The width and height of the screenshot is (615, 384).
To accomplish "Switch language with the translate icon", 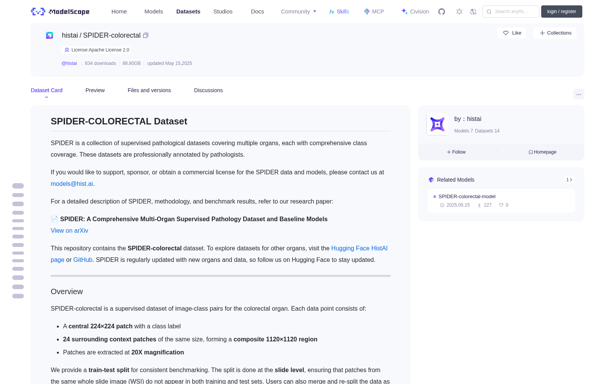I will (x=473, y=12).
